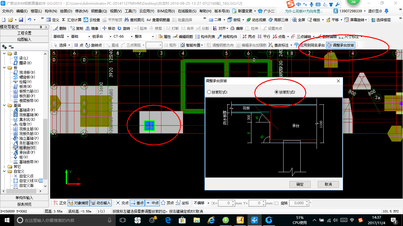Open the 文件(F) menu
This screenshot has width=403, height=226.
coord(8,11)
